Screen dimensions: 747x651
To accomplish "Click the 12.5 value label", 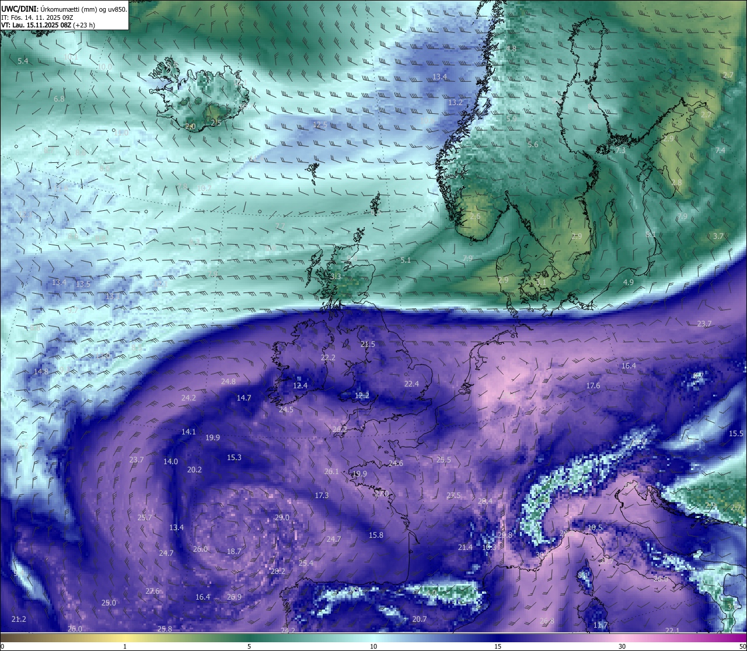I will pos(320,125).
